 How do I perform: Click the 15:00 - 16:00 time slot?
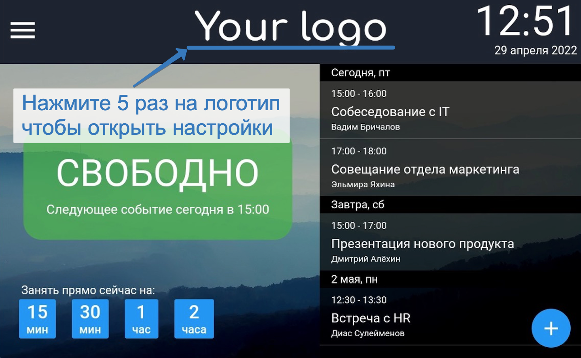pos(359,94)
